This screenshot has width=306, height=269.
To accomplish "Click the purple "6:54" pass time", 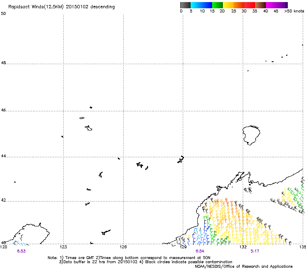I will click(200, 251).
